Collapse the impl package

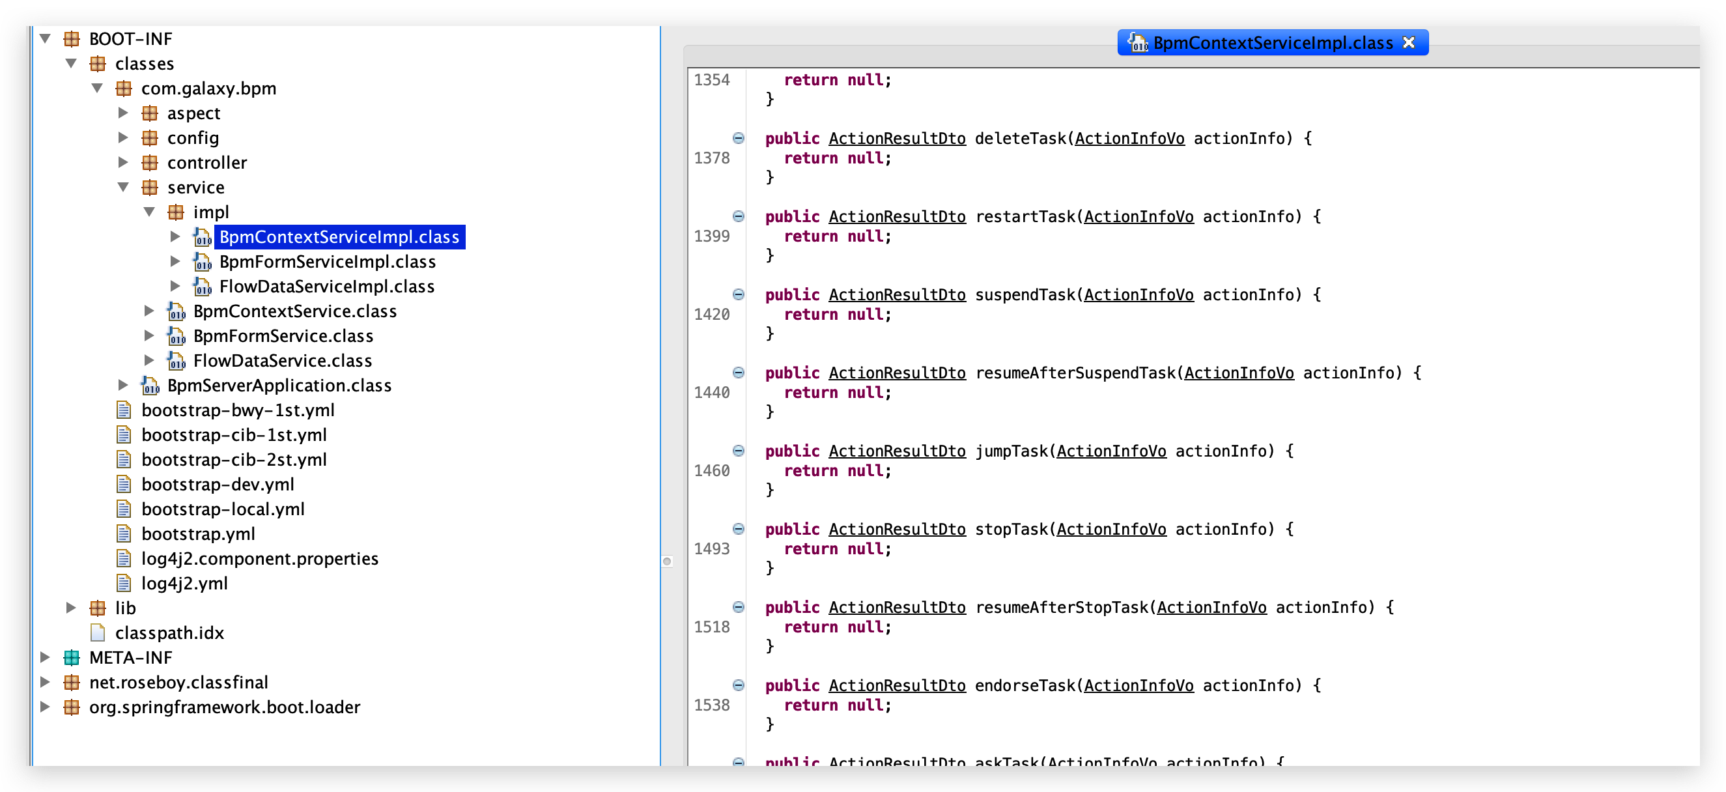click(149, 212)
